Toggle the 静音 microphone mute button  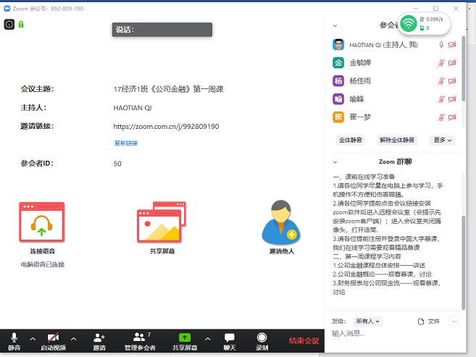tap(14, 339)
